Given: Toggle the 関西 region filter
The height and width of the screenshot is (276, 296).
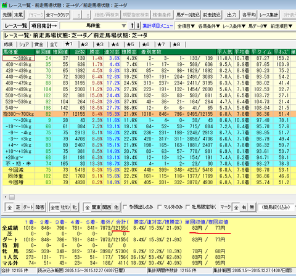Looking at the screenshot, I should click(x=107, y=208).
